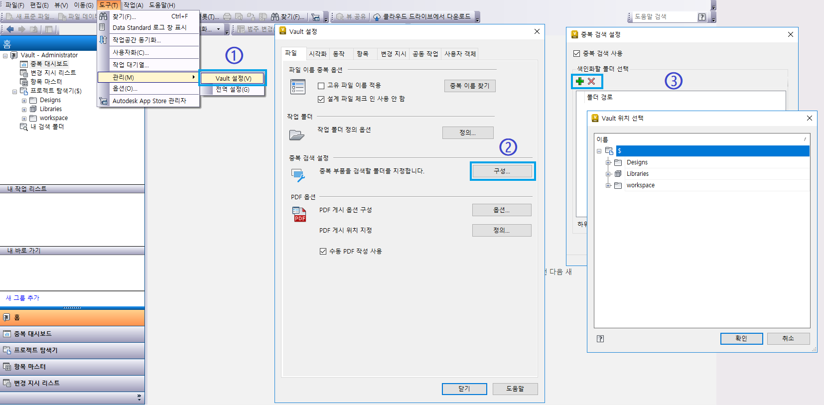
Task: Uncheck the 중복 검색 사용 checkbox
Action: (x=577, y=53)
